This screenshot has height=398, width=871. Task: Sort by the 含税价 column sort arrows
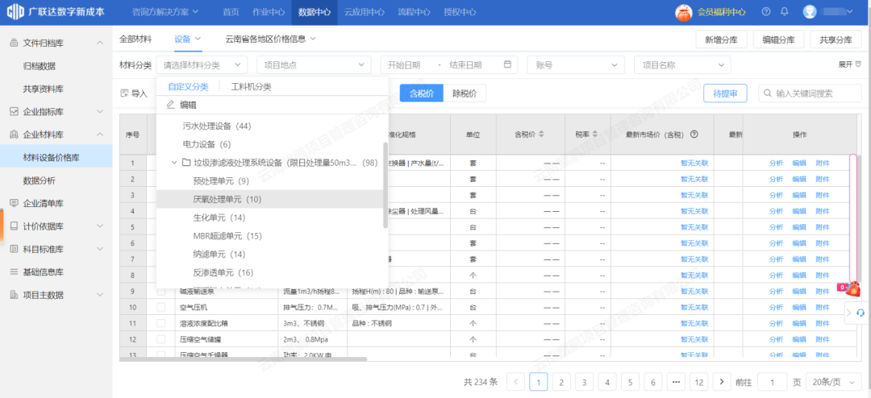pos(541,135)
